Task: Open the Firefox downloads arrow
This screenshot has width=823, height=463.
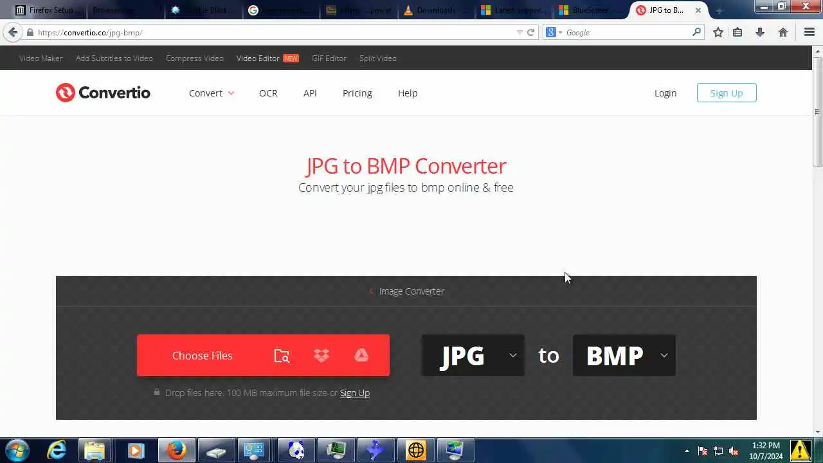Action: point(760,32)
